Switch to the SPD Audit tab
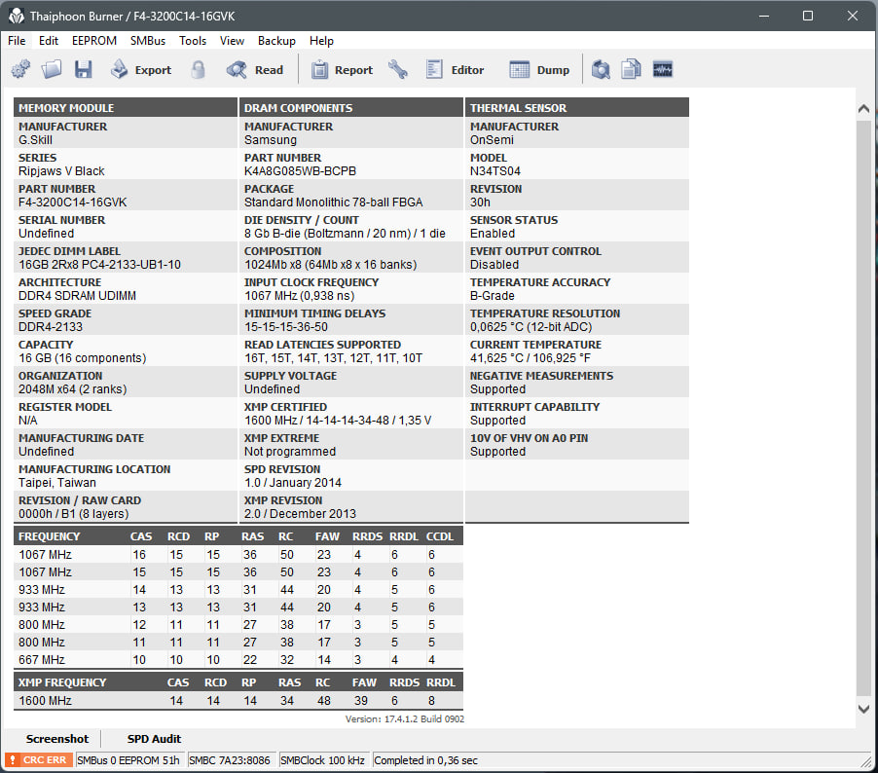 pyautogui.click(x=154, y=739)
